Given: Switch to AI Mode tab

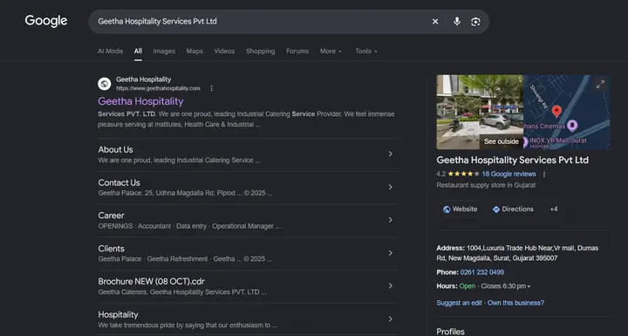Looking at the screenshot, I should click(x=111, y=51).
